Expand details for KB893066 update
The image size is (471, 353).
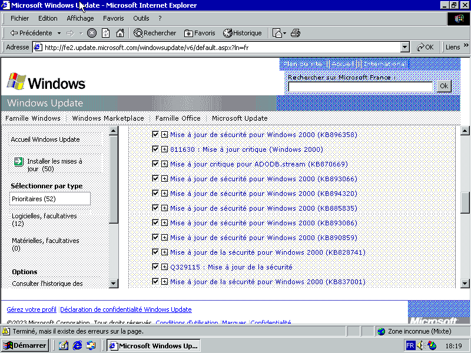pyautogui.click(x=164, y=179)
